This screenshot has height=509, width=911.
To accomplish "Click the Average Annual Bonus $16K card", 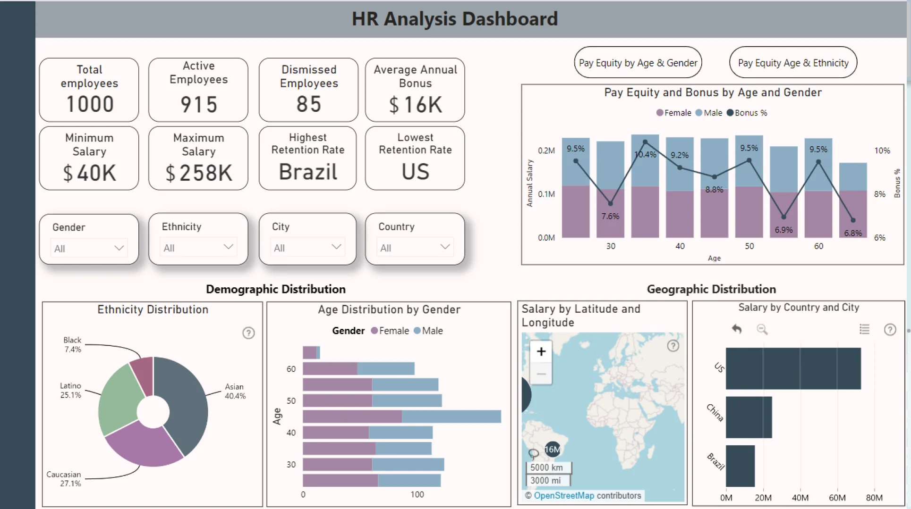I will pyautogui.click(x=415, y=90).
